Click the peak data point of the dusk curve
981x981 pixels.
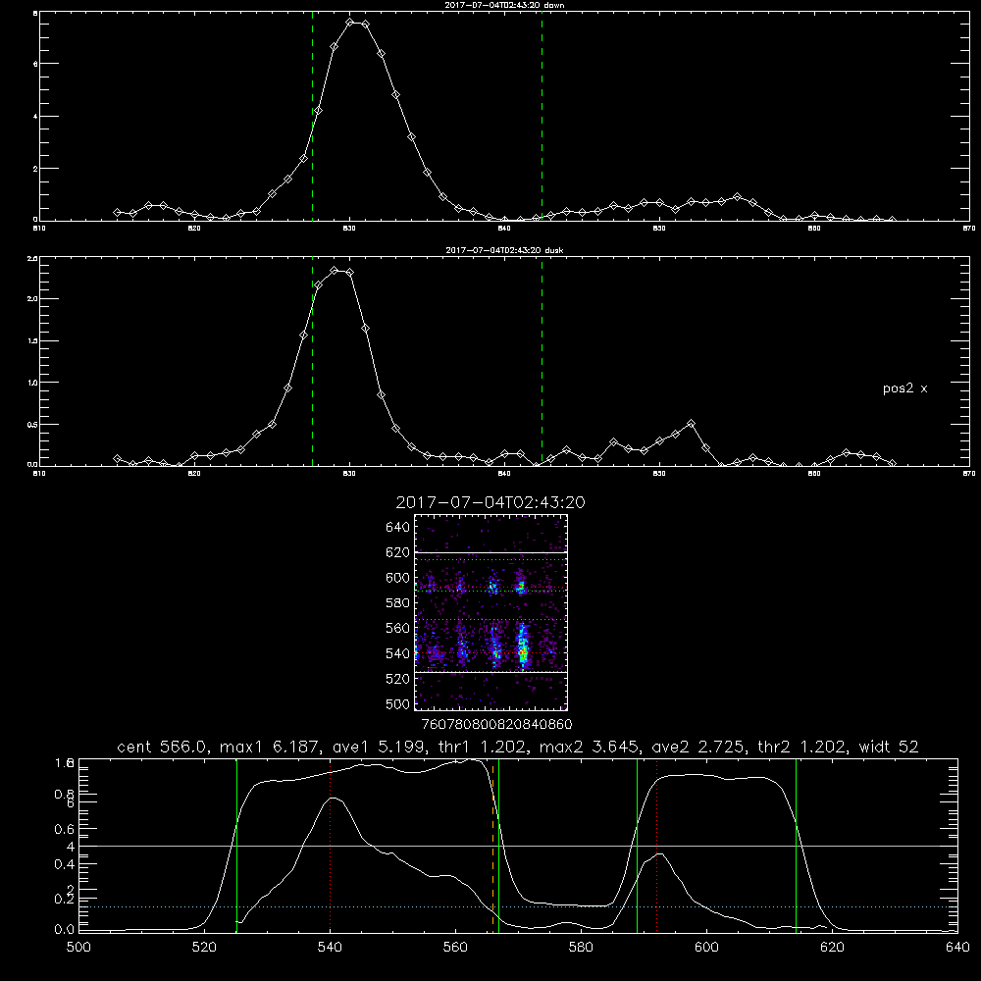point(335,271)
